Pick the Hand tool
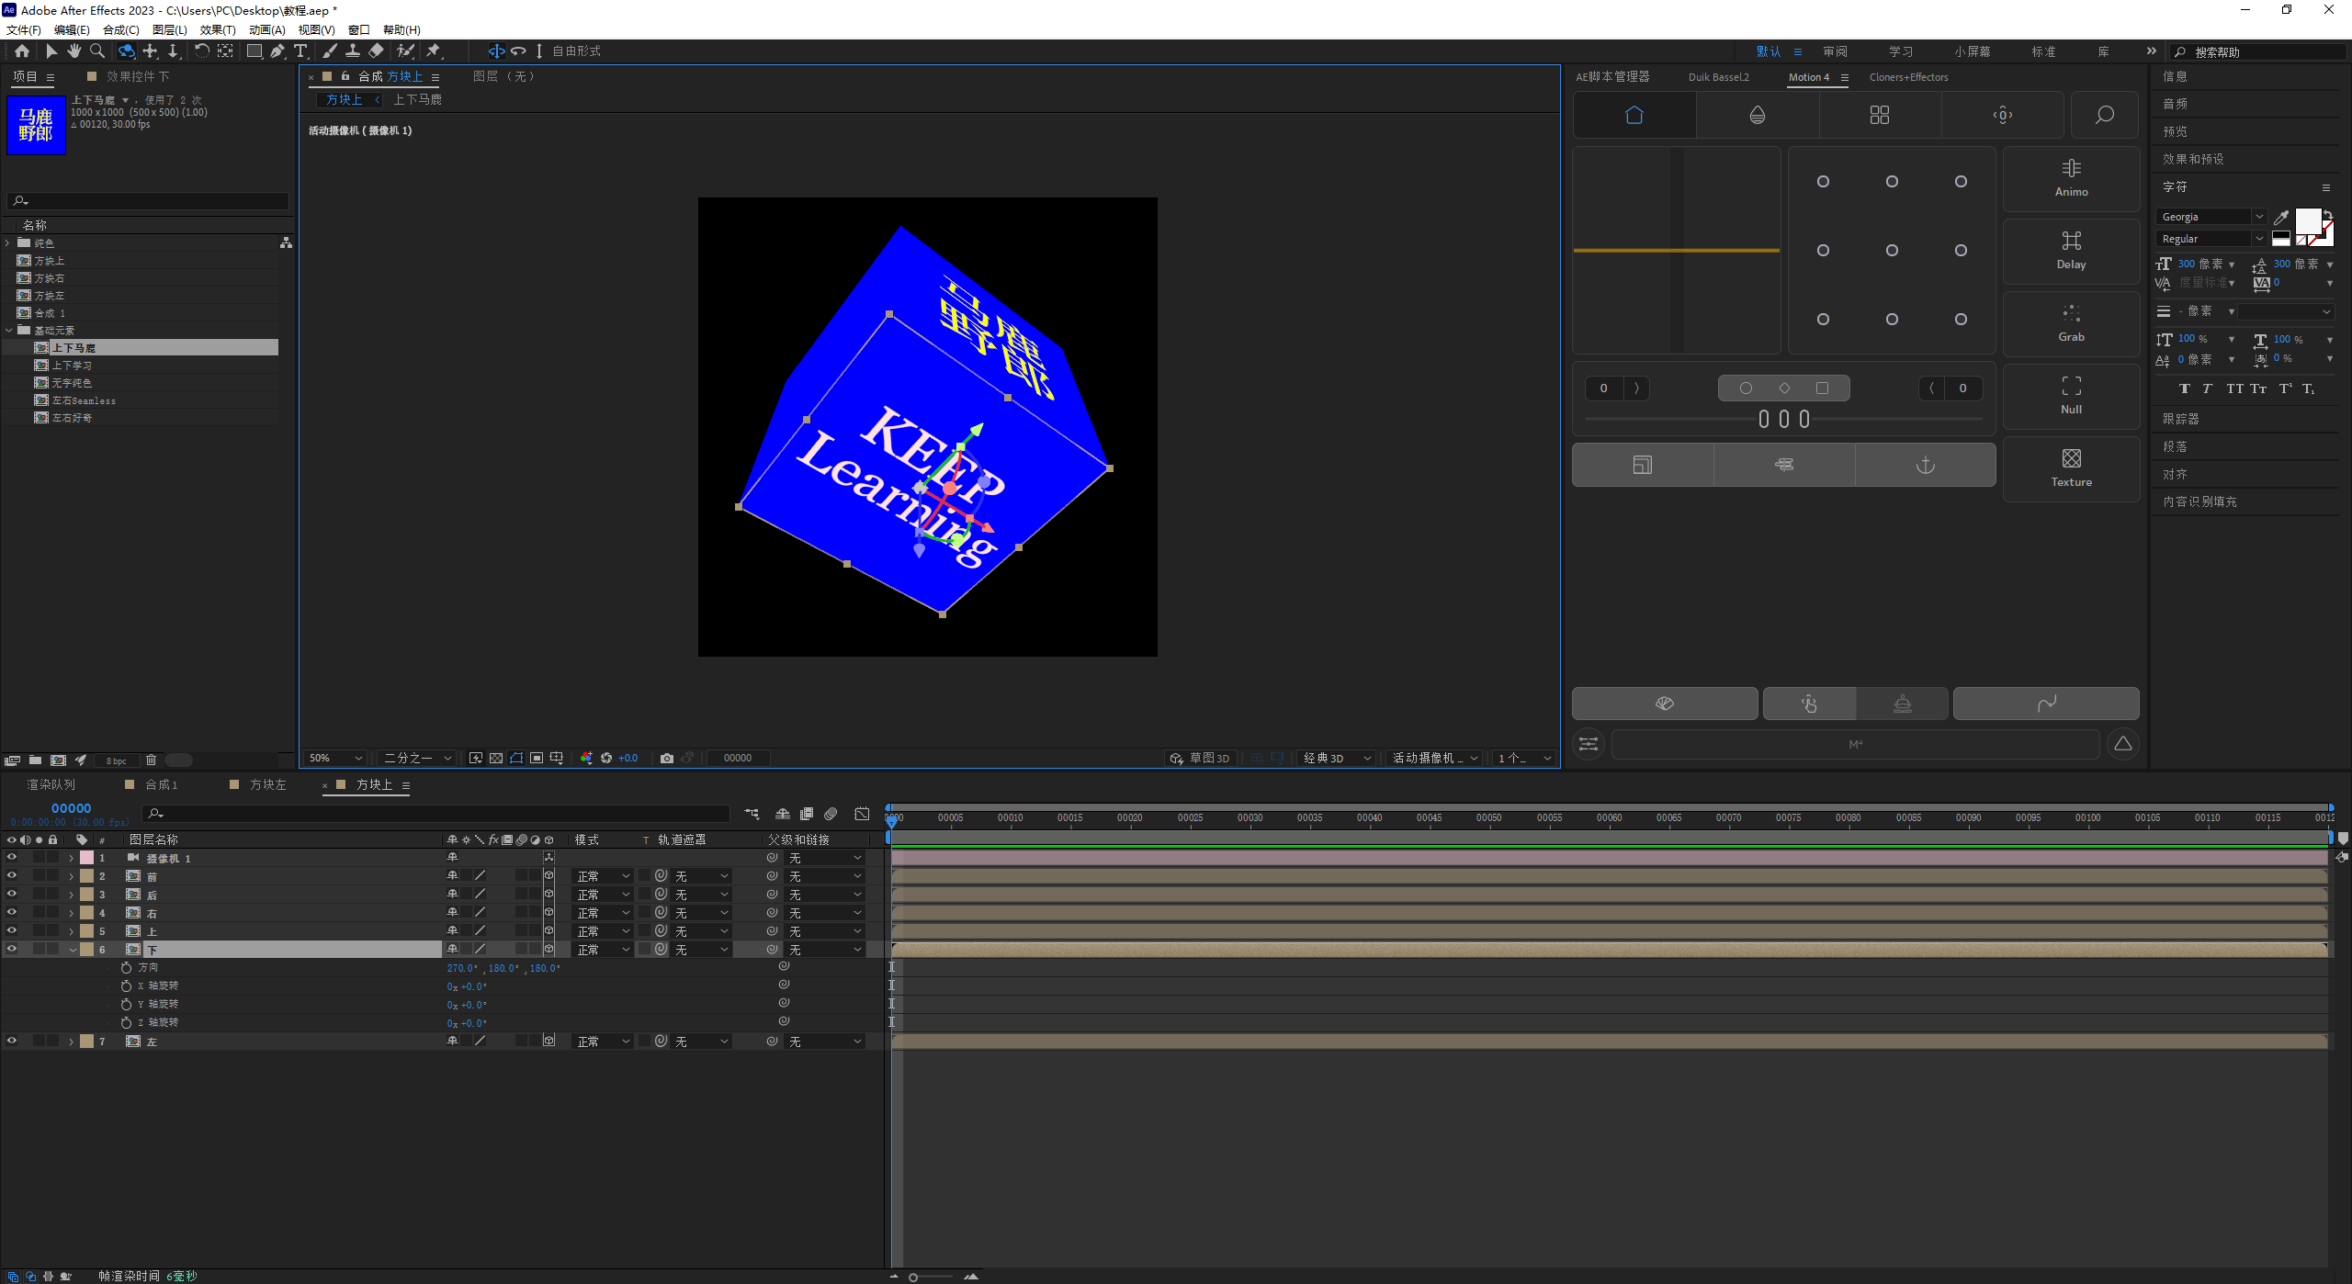This screenshot has width=2352, height=1284. pos(74,51)
